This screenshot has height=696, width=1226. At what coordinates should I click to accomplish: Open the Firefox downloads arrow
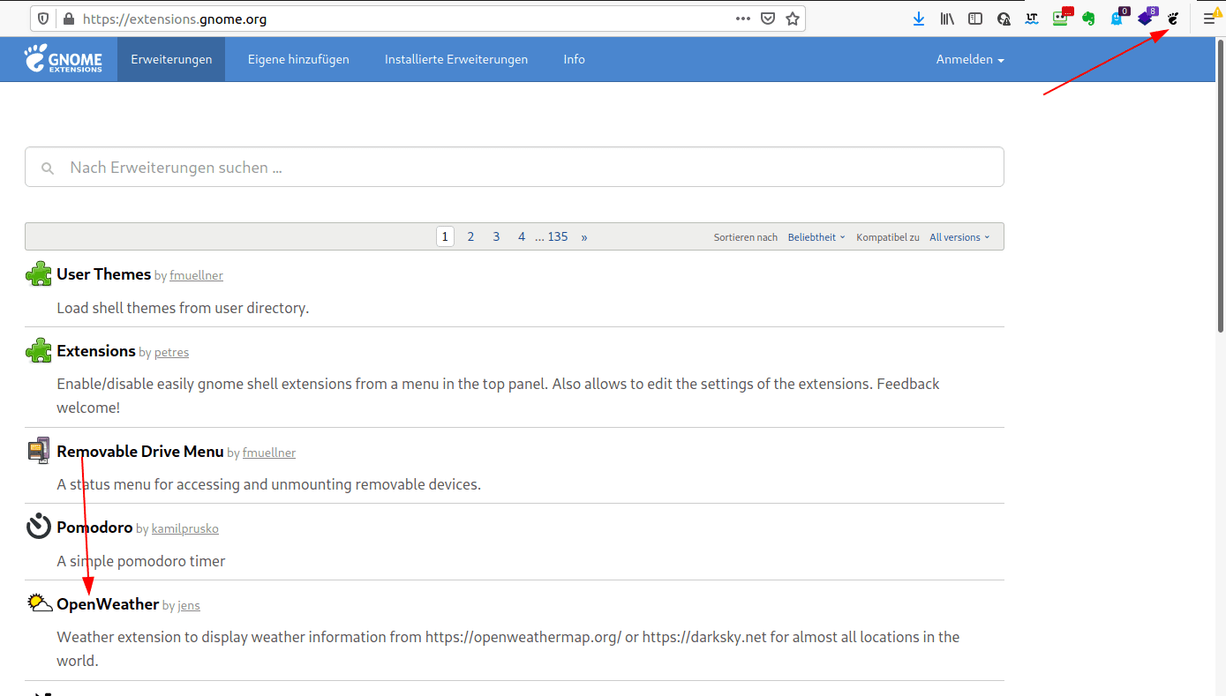point(919,19)
